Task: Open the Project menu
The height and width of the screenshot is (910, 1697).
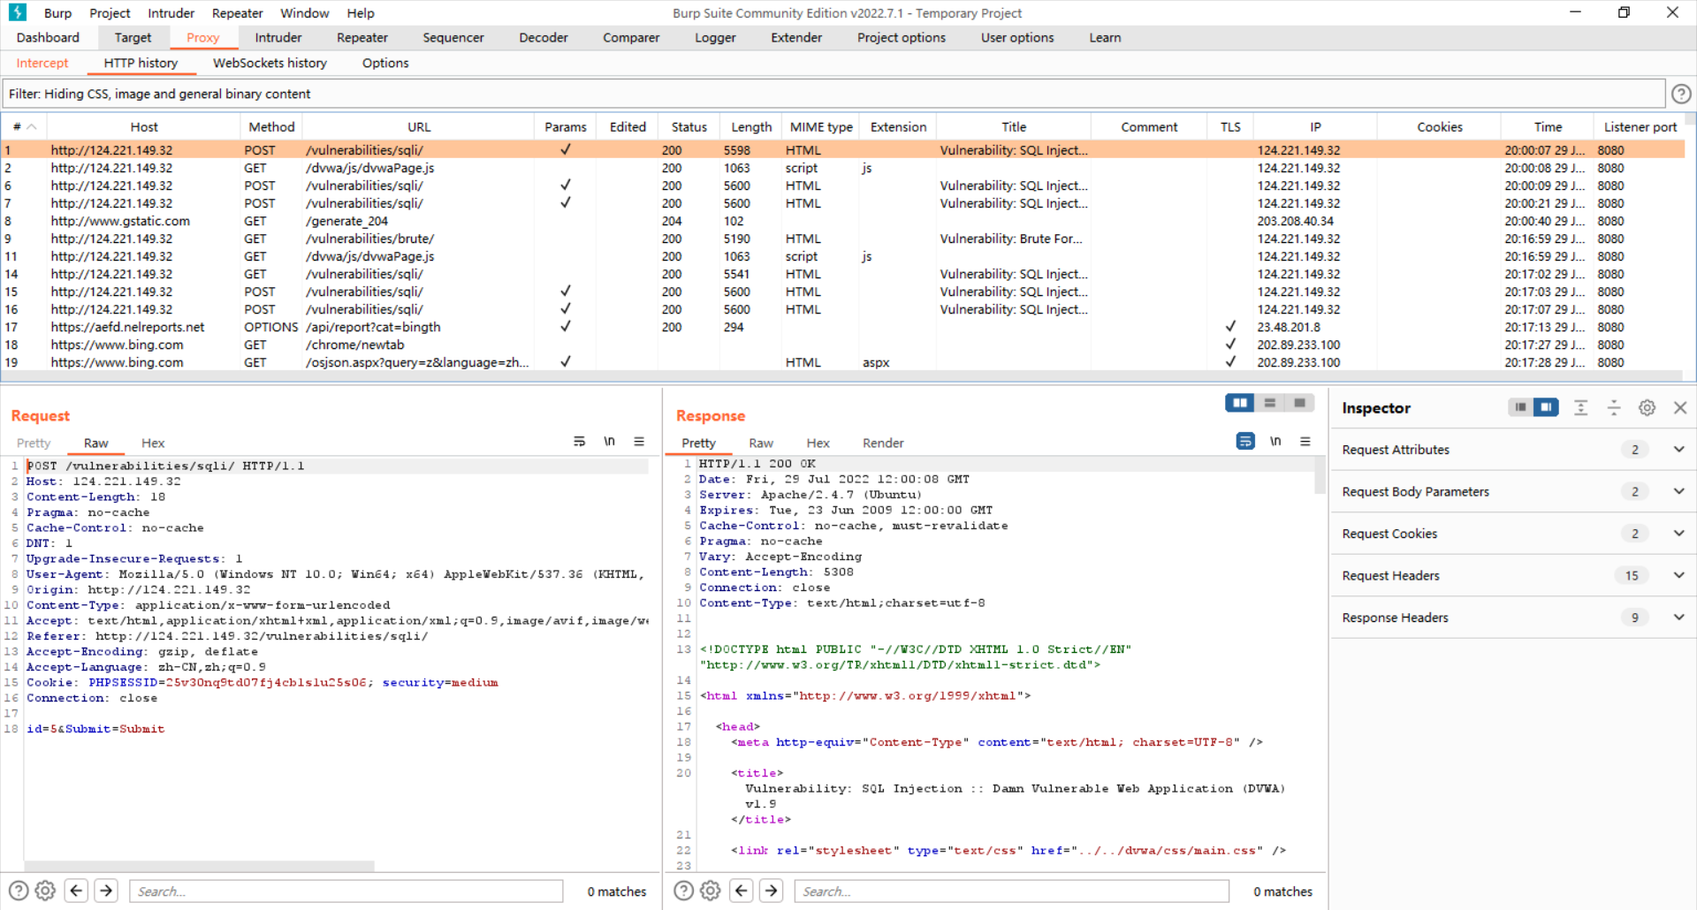Action: 110,13
